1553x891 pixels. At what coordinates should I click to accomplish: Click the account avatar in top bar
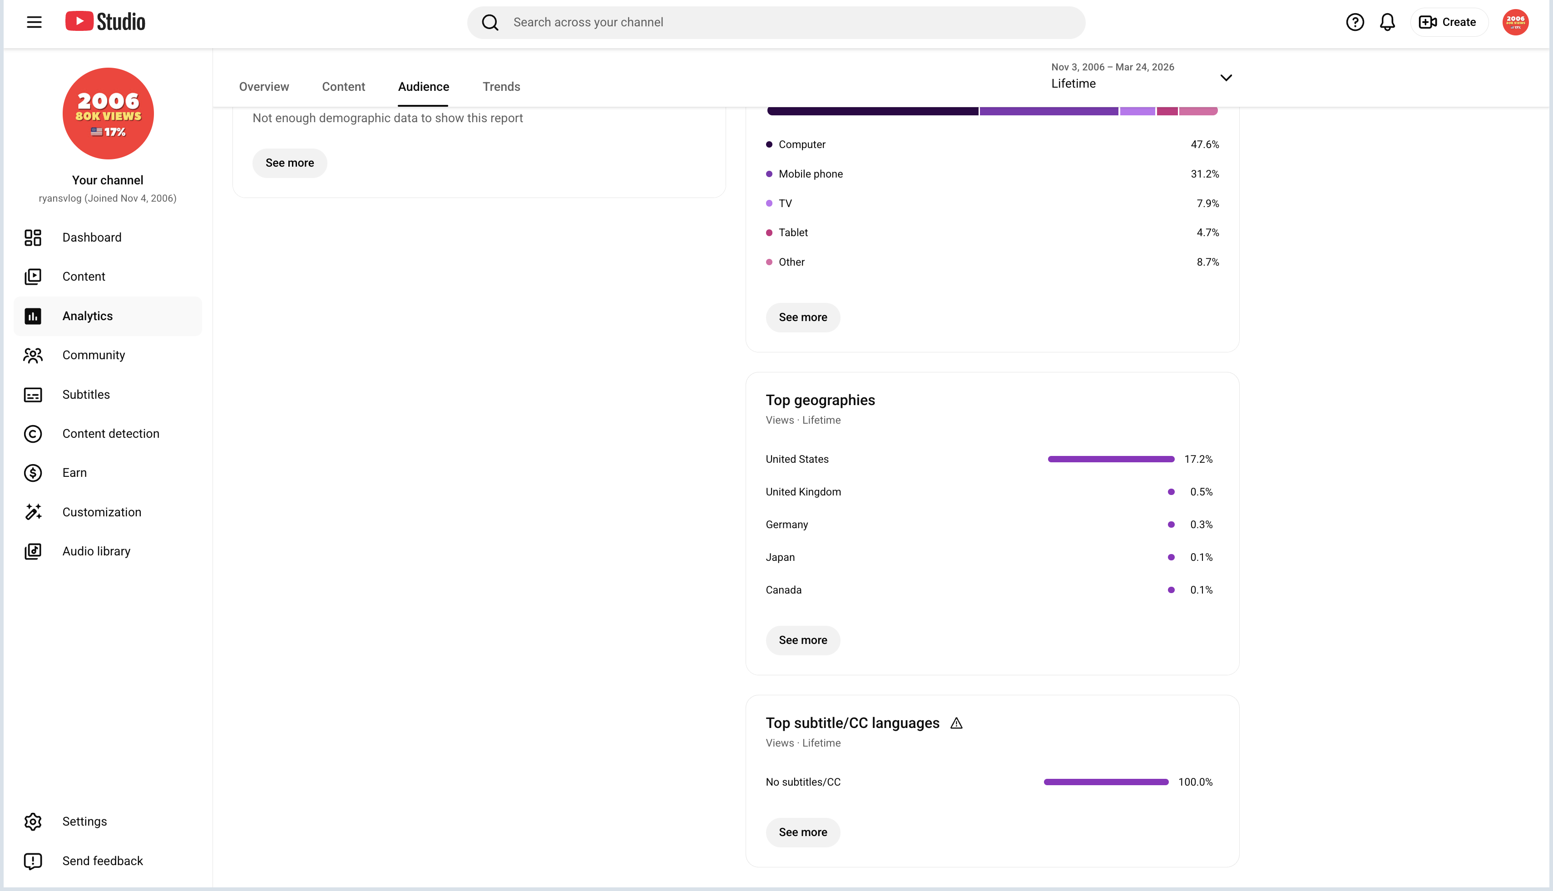[1515, 22]
